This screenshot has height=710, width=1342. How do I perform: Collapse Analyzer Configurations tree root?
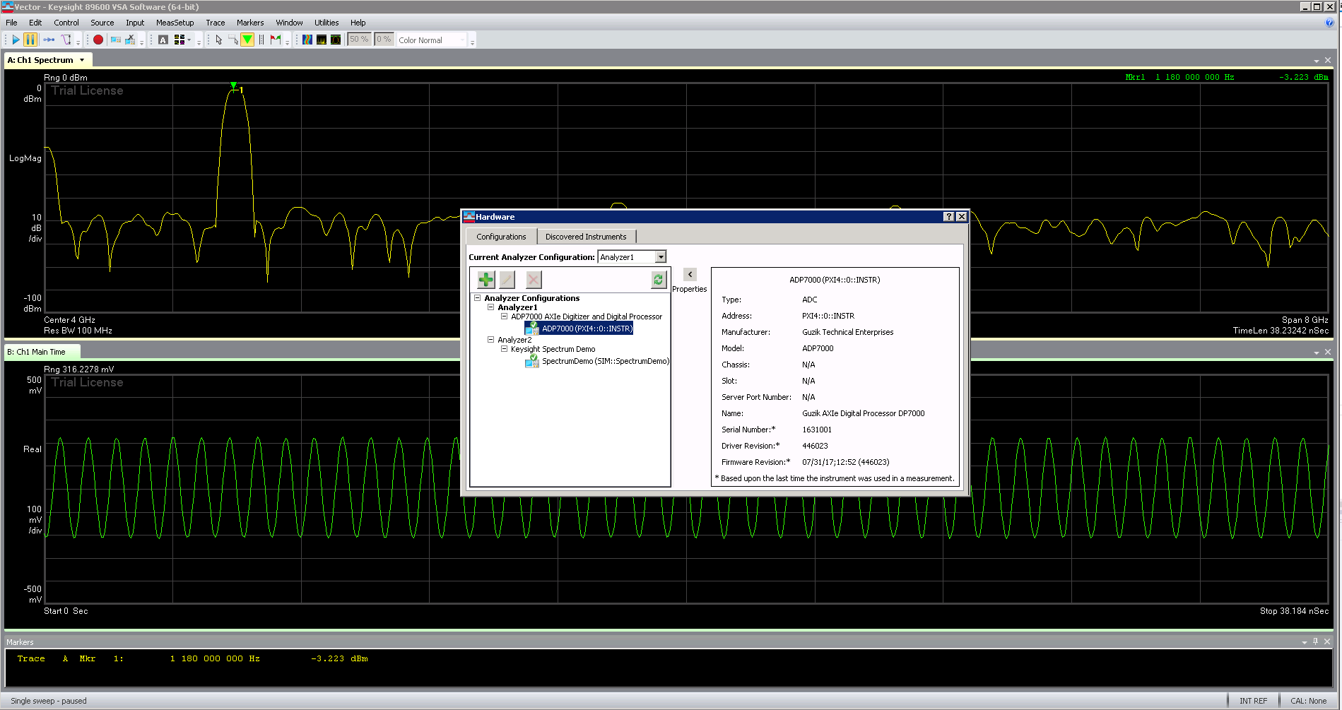(x=478, y=298)
